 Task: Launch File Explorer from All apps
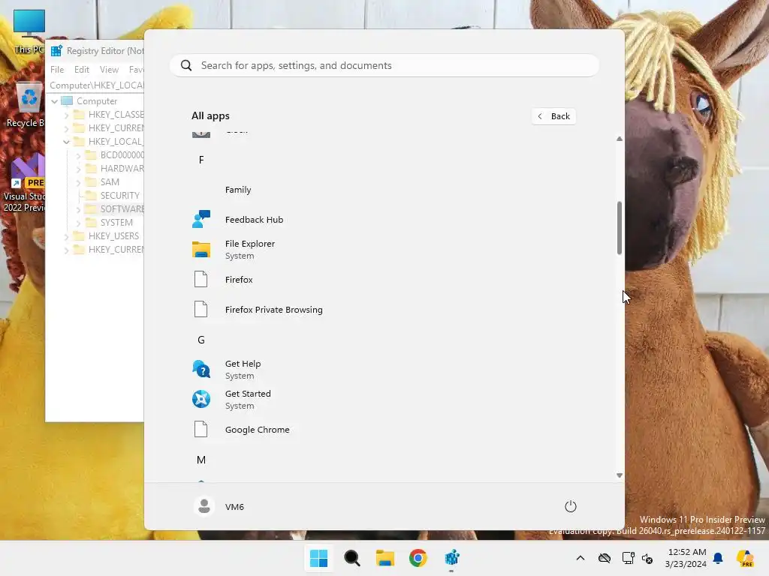coord(249,249)
